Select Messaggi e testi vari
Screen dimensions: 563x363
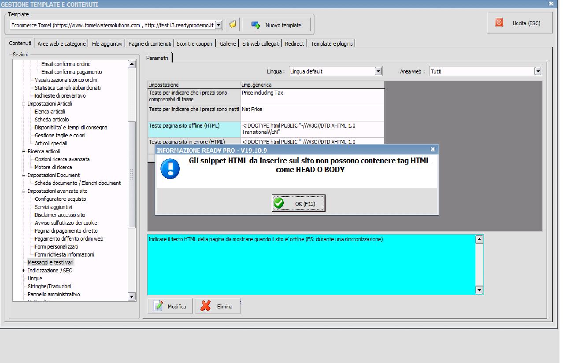tap(51, 263)
